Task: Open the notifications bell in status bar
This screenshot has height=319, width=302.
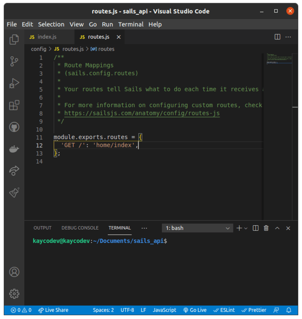Action: coord(289,310)
